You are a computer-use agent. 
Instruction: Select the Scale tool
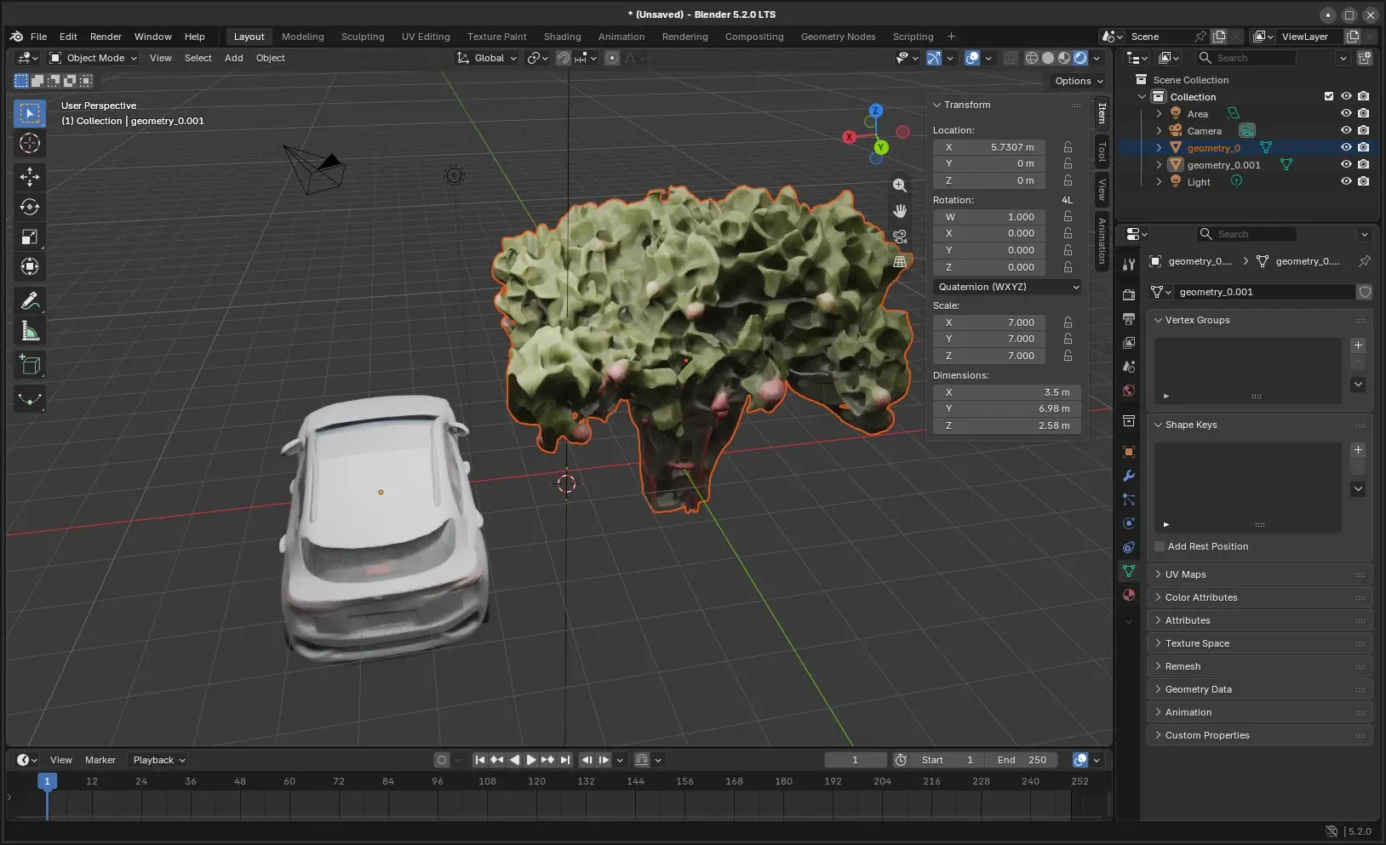point(30,237)
